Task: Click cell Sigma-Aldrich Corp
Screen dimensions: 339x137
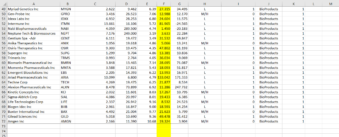Action: click(x=34, y=97)
